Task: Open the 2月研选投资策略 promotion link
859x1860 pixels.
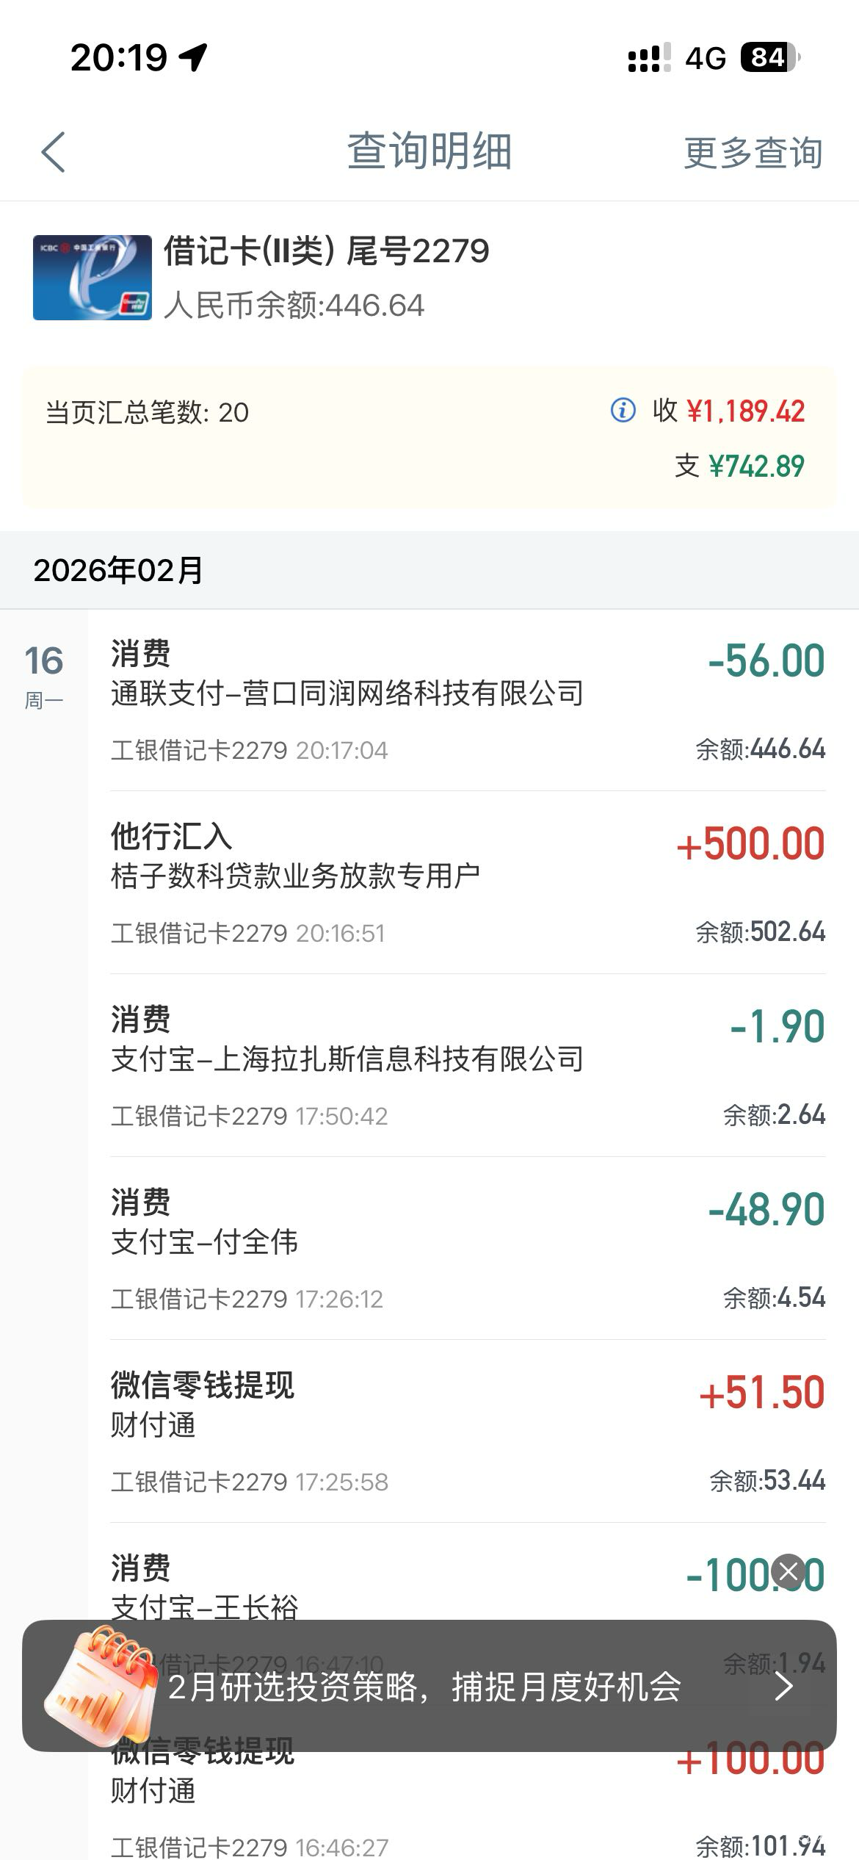Action: (424, 1687)
